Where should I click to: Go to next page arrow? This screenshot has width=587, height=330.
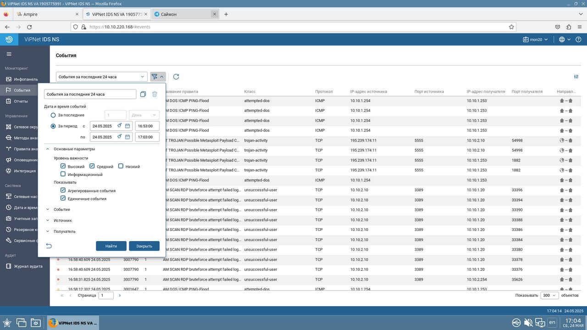pos(120,296)
